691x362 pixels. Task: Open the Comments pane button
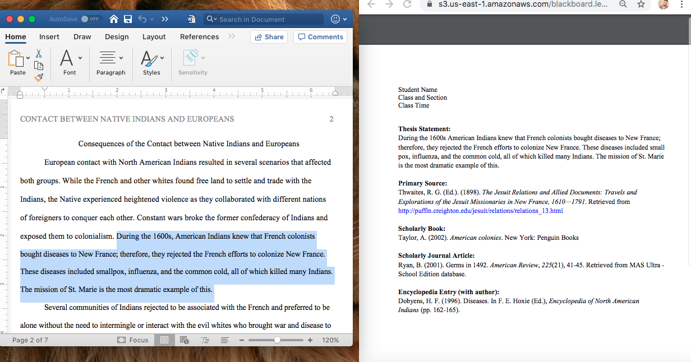320,37
